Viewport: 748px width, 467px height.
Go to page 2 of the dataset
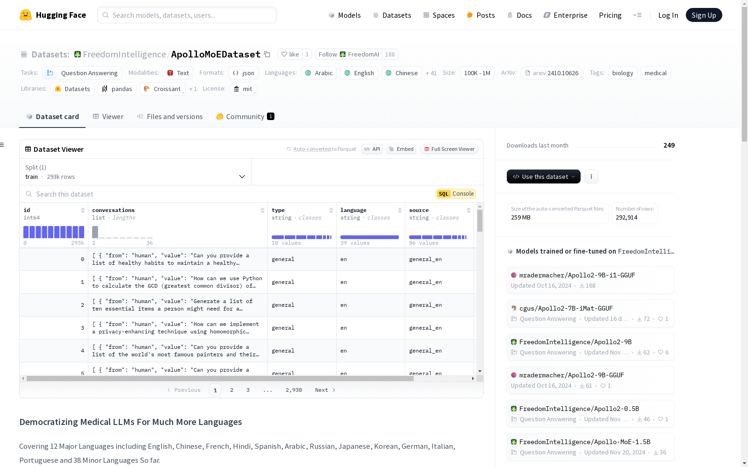click(231, 390)
